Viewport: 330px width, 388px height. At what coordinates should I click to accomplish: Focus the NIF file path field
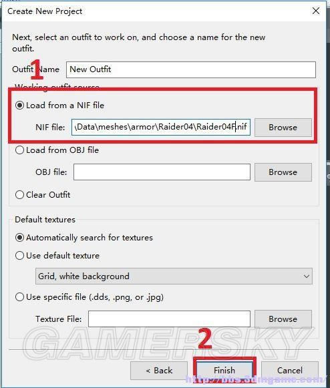pyautogui.click(x=161, y=127)
